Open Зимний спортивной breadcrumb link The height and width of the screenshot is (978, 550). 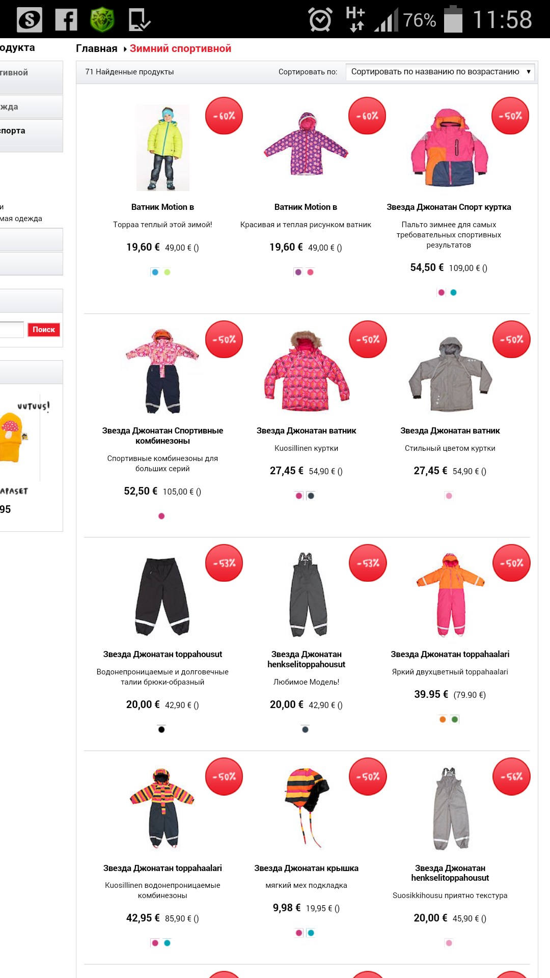coord(180,48)
